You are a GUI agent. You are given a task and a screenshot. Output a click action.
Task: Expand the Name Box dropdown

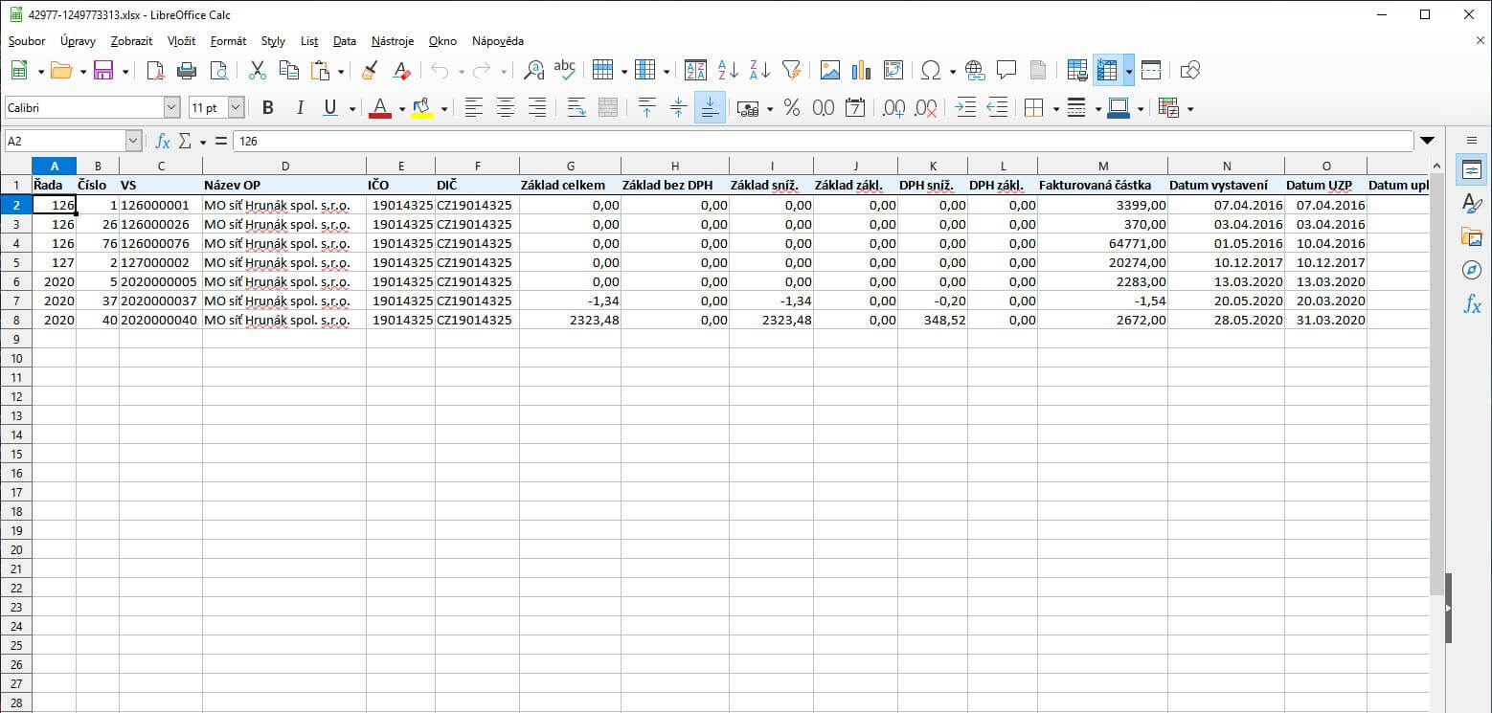(133, 141)
